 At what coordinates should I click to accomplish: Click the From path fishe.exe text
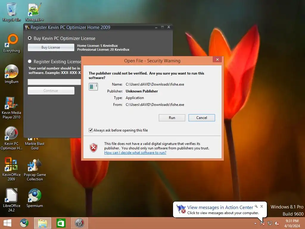[155, 105]
